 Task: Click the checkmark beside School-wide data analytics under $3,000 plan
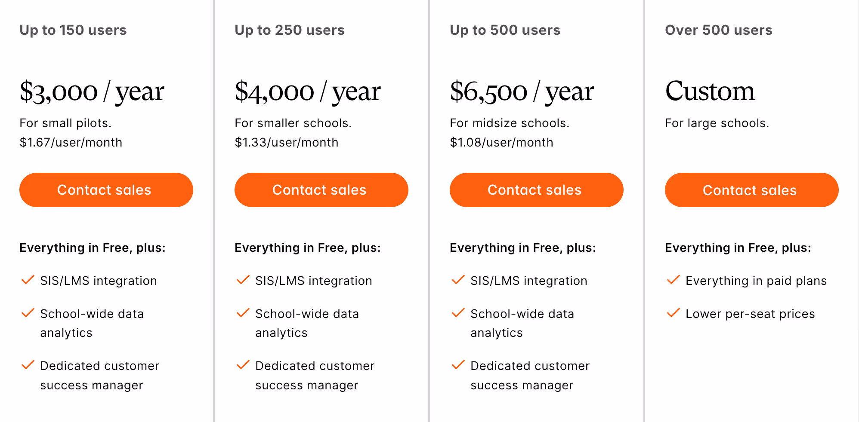coord(27,313)
